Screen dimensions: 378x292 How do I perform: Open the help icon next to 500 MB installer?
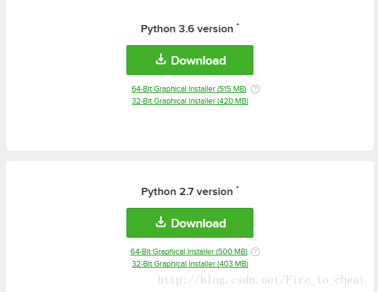pyautogui.click(x=255, y=252)
